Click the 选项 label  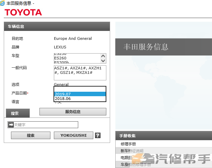click(x=15, y=85)
